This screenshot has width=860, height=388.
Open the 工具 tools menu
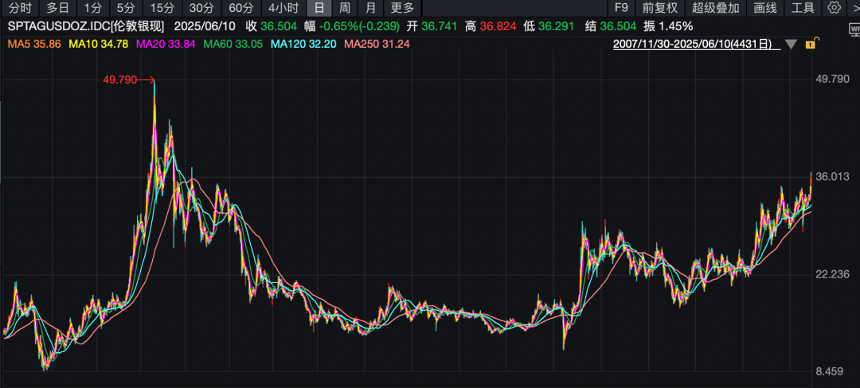[803, 8]
